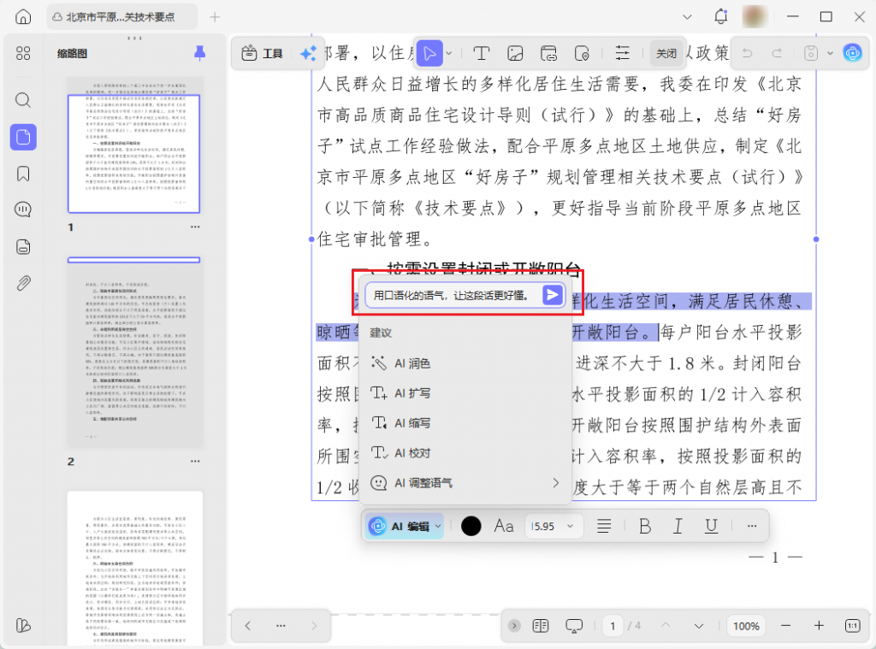Toggle bold formatting

click(x=645, y=526)
